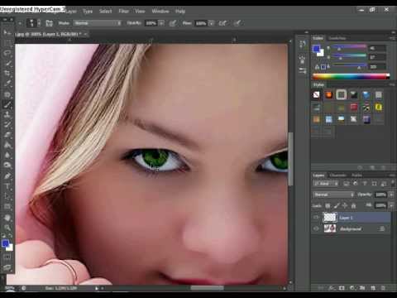Open the collapsed History panel icon
Image resolution: width=397 pixels, height=298 pixels.
pyautogui.click(x=303, y=45)
